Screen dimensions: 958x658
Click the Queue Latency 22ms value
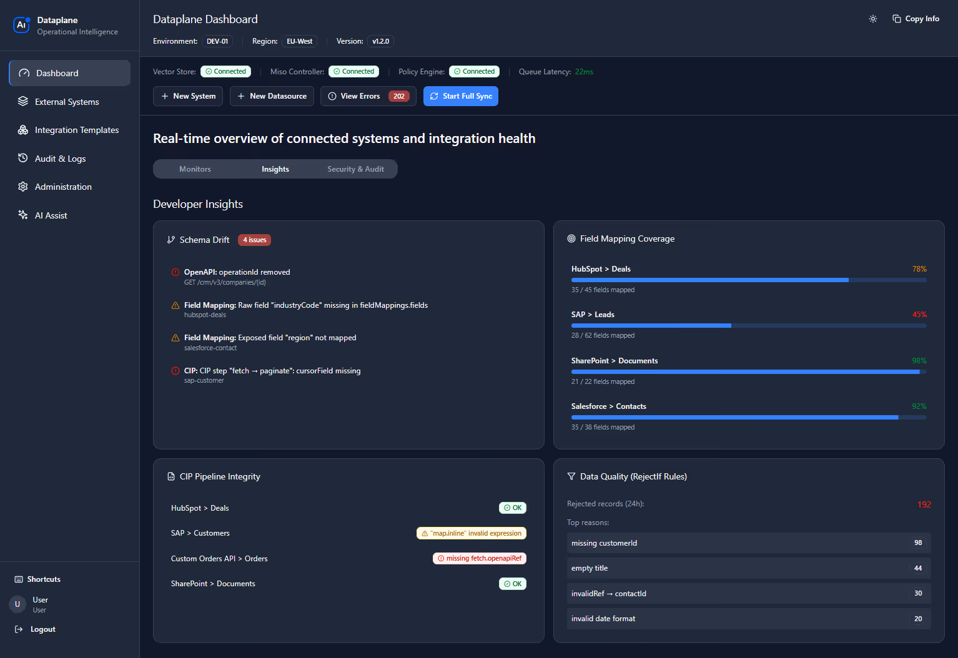tap(584, 72)
